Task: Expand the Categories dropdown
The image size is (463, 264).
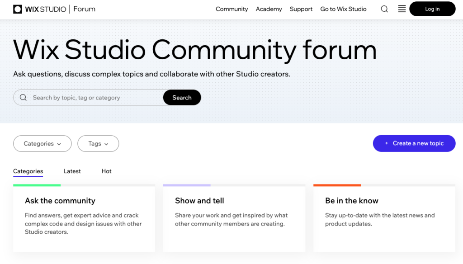Action: (x=43, y=144)
